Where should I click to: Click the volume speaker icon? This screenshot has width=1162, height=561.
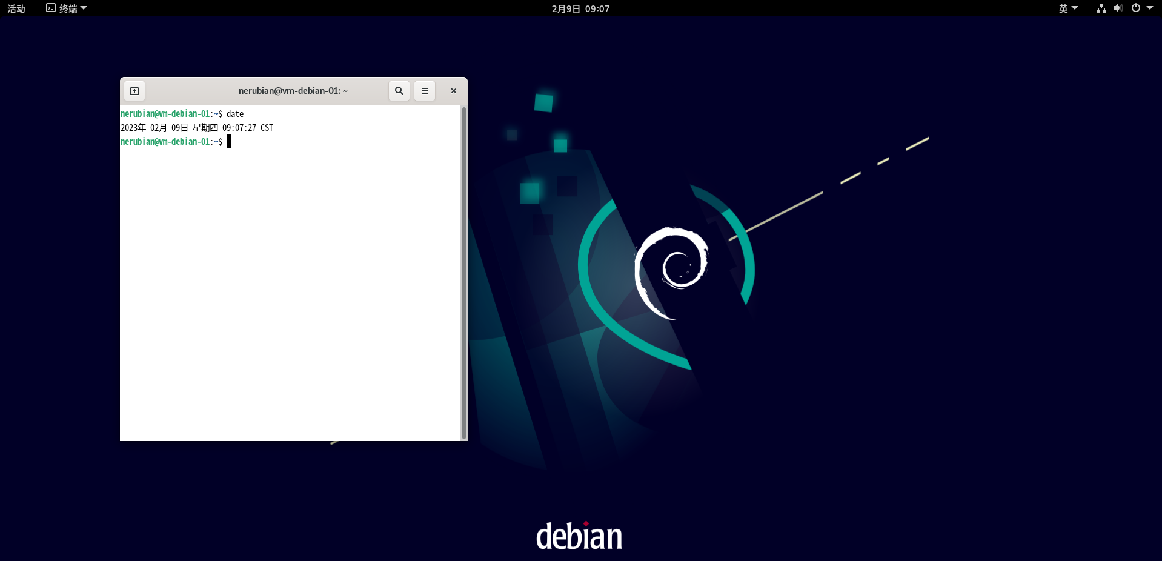pos(1118,8)
